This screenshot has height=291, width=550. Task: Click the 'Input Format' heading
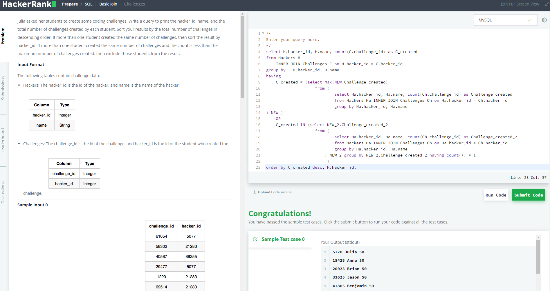click(31, 65)
